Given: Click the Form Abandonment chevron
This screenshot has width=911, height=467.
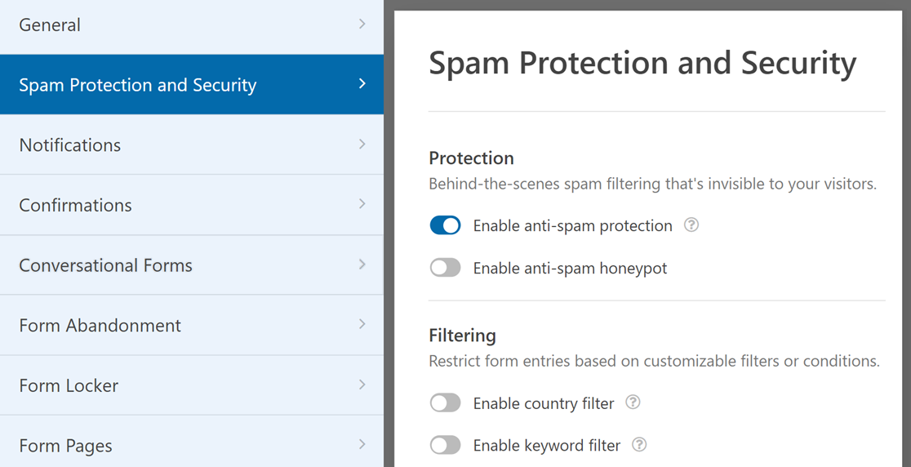Looking at the screenshot, I should click(x=362, y=325).
